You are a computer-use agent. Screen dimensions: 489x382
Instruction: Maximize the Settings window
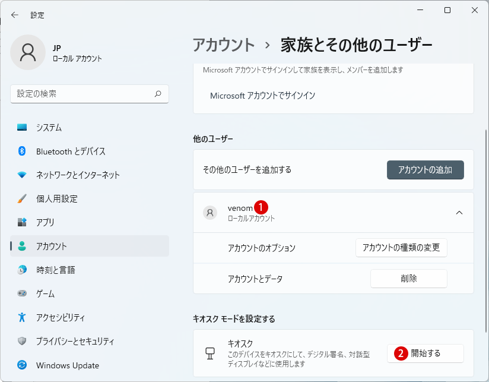(x=447, y=10)
